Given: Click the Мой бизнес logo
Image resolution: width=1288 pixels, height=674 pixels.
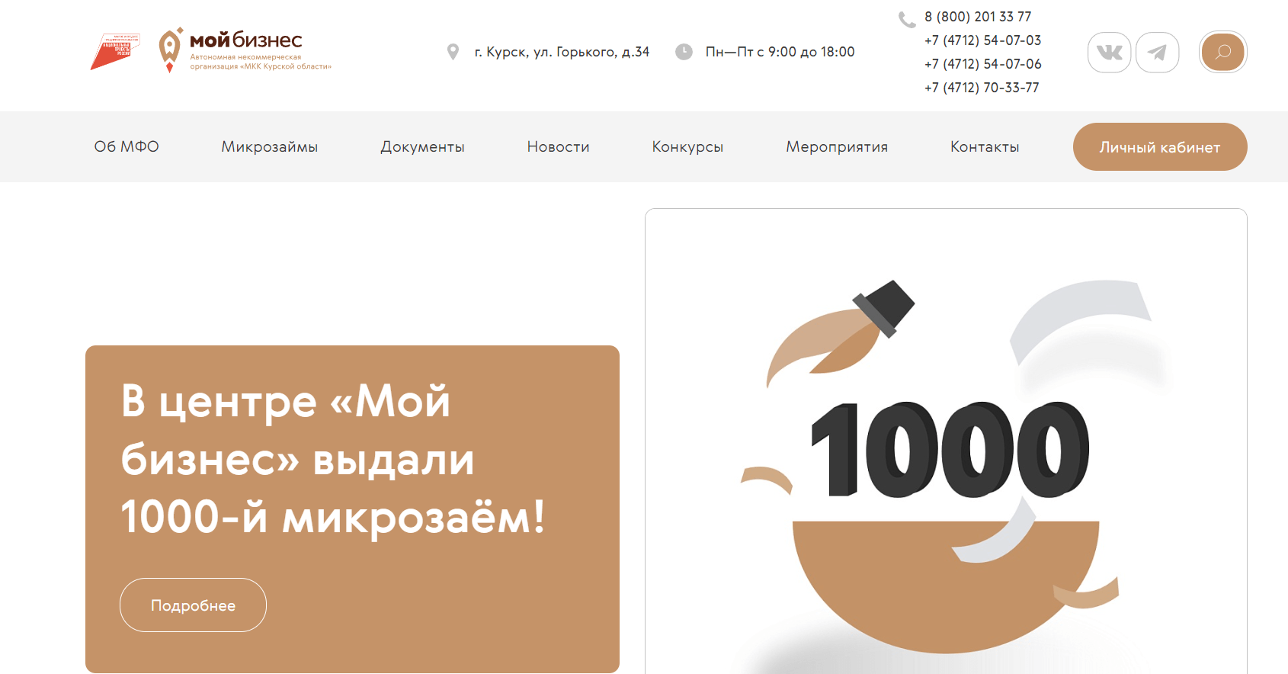Looking at the screenshot, I should click(245, 50).
